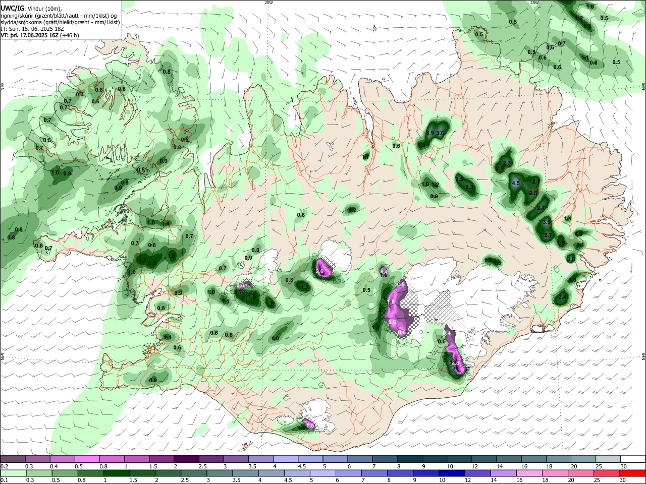
Task: Select the violet swatch labelled 12 in lower row
Action: click(477, 473)
